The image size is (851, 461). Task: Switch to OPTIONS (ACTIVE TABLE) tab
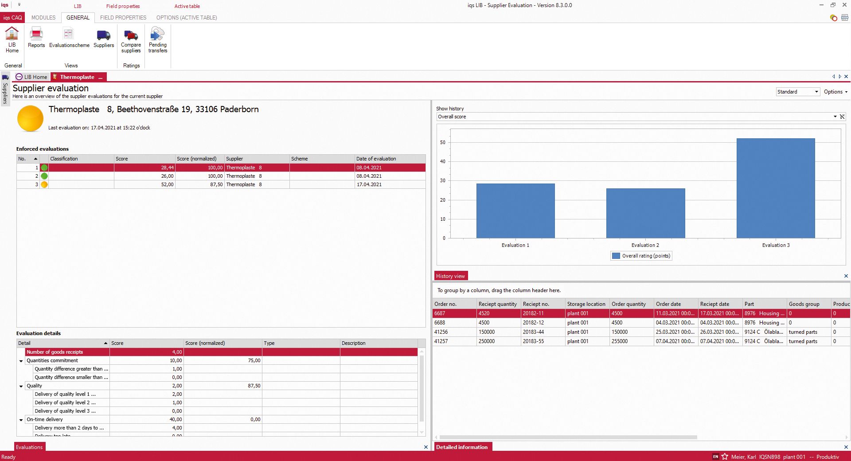pos(187,18)
